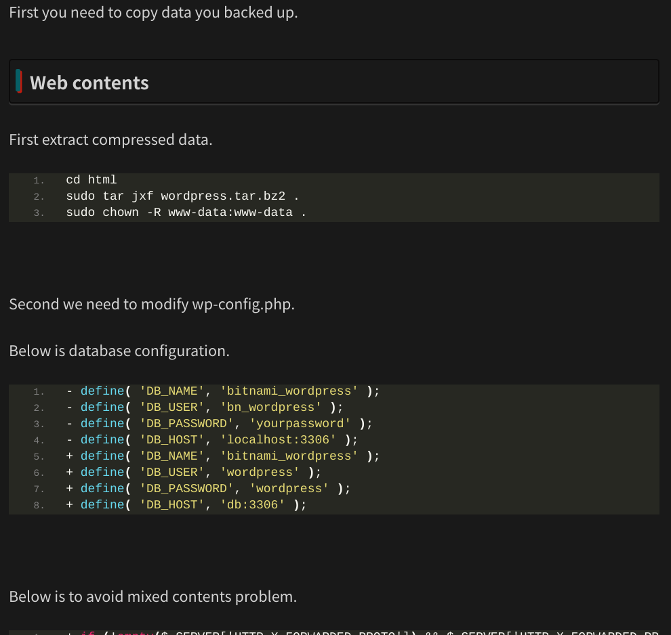Screen dimensions: 671x635
Task: Click the sentence 'First you need to copy data you backed up.'
Action: point(153,12)
